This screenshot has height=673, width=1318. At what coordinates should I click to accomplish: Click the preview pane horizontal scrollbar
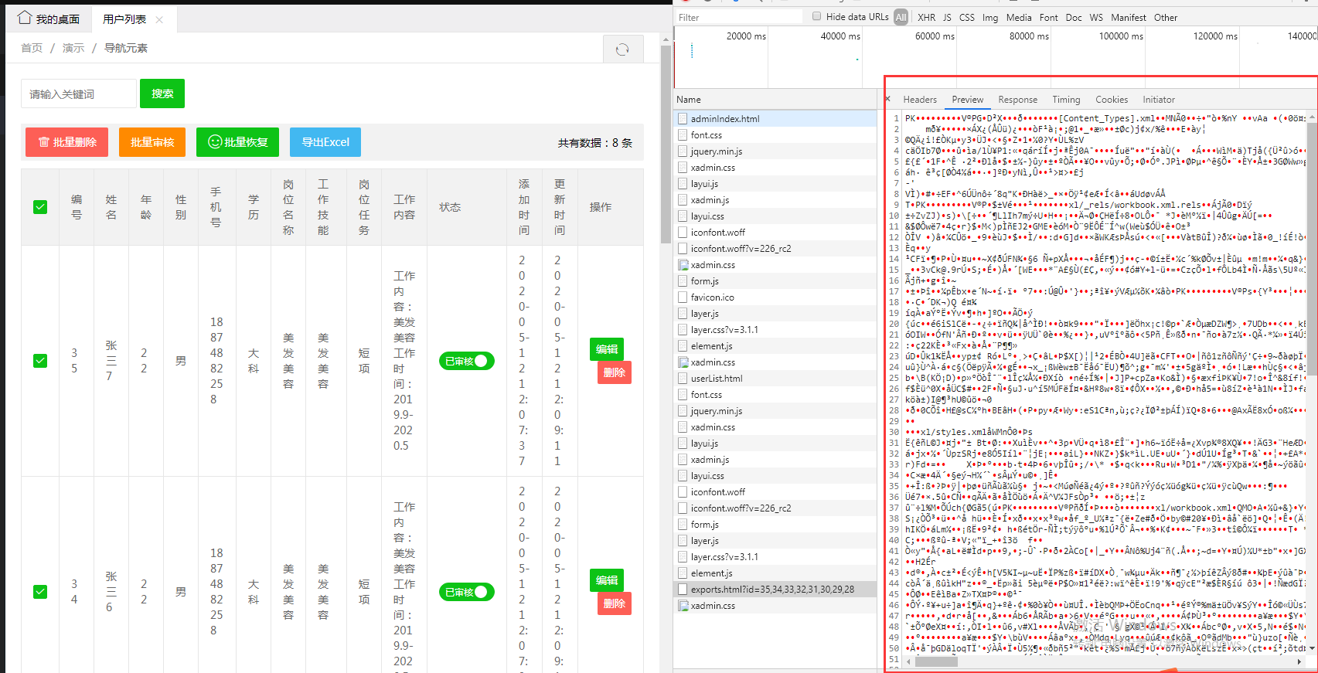tap(936, 661)
